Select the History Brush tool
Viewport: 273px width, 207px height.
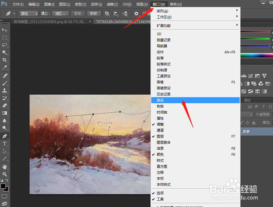point(5,98)
